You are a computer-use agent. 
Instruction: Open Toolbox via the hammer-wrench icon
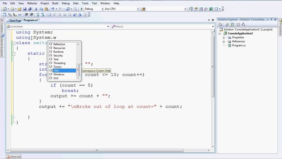coord(206,9)
